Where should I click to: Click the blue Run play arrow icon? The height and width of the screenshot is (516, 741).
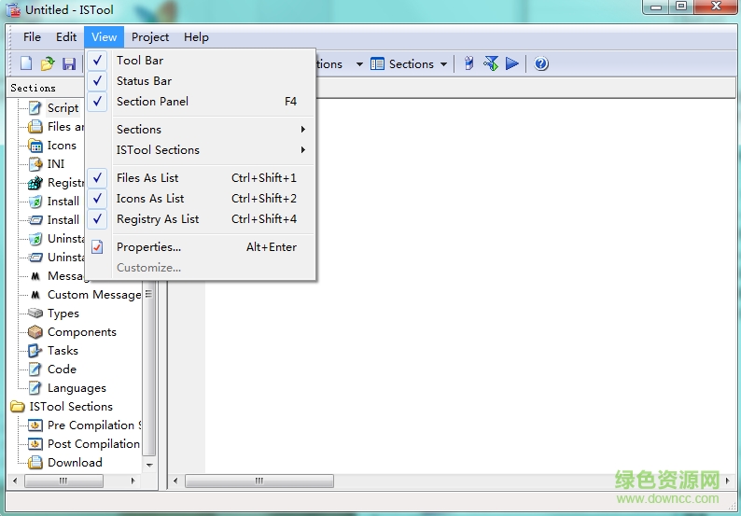click(x=512, y=63)
